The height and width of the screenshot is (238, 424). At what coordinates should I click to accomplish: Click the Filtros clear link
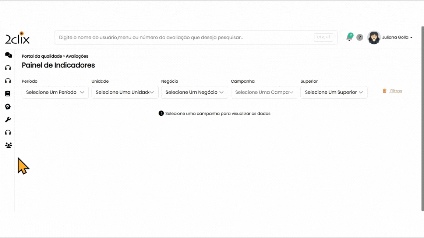coord(396,91)
